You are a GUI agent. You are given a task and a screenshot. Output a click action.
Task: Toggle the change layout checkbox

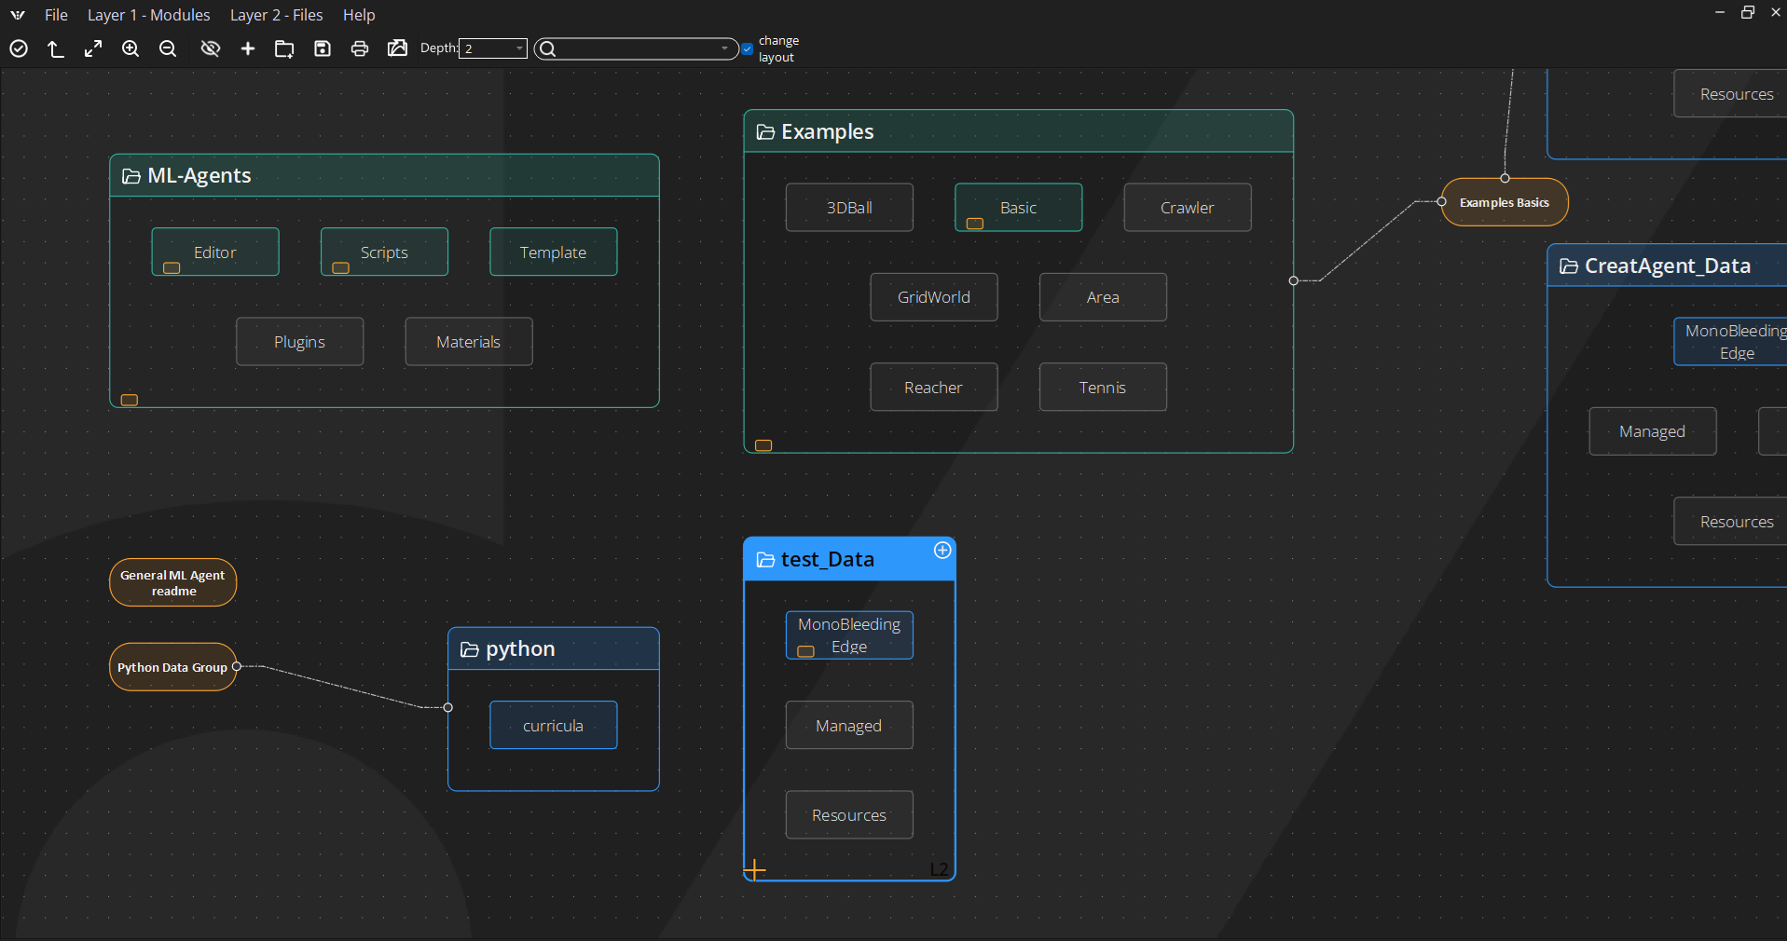click(748, 49)
